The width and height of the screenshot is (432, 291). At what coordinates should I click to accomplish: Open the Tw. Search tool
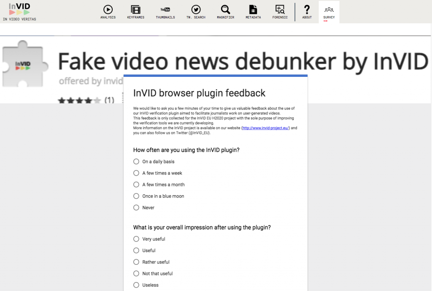[196, 11]
